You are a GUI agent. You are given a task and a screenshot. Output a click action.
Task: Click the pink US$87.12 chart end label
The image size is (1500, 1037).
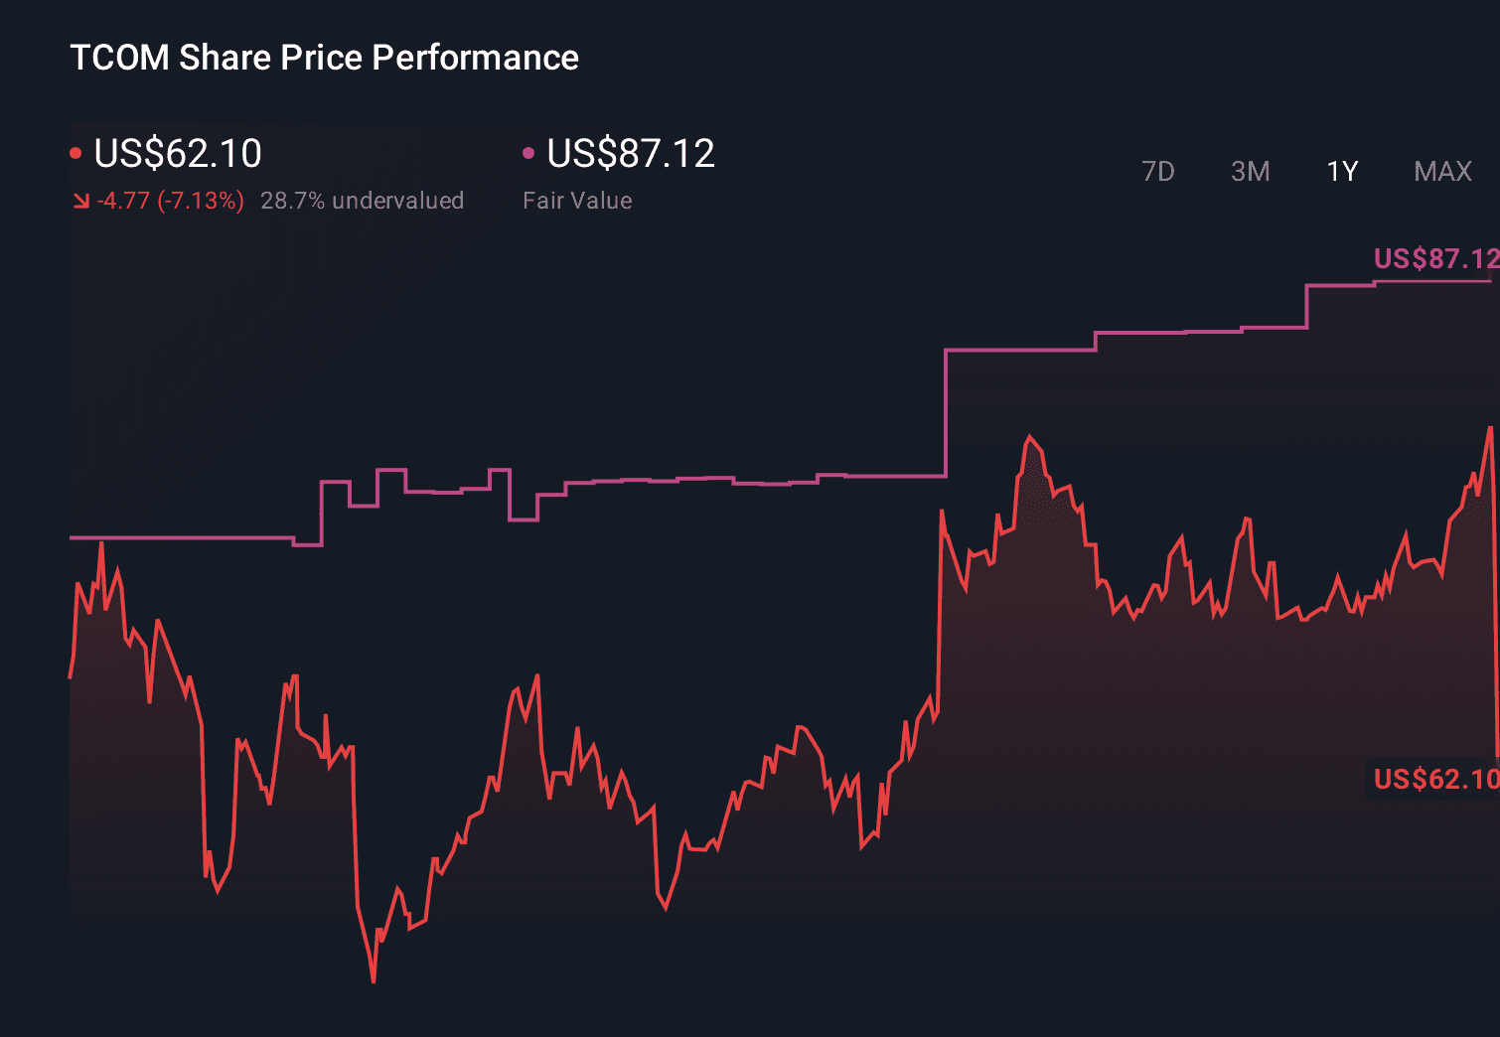click(1434, 259)
